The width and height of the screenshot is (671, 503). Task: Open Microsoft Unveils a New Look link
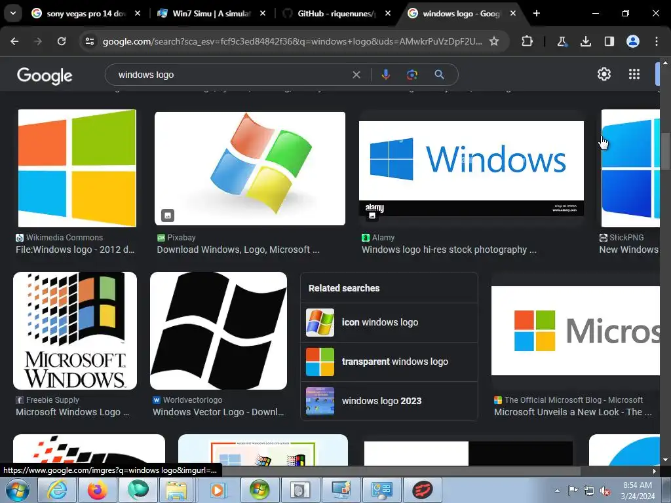pos(573,413)
